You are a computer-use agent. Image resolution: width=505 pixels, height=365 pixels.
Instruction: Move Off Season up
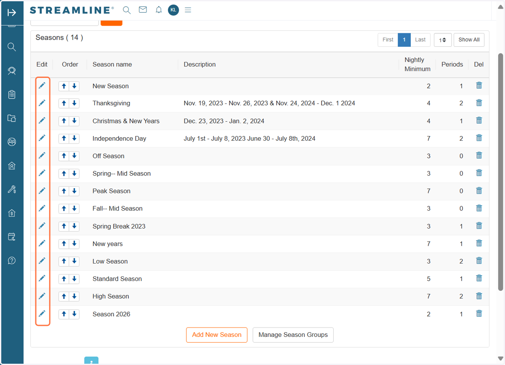64,156
